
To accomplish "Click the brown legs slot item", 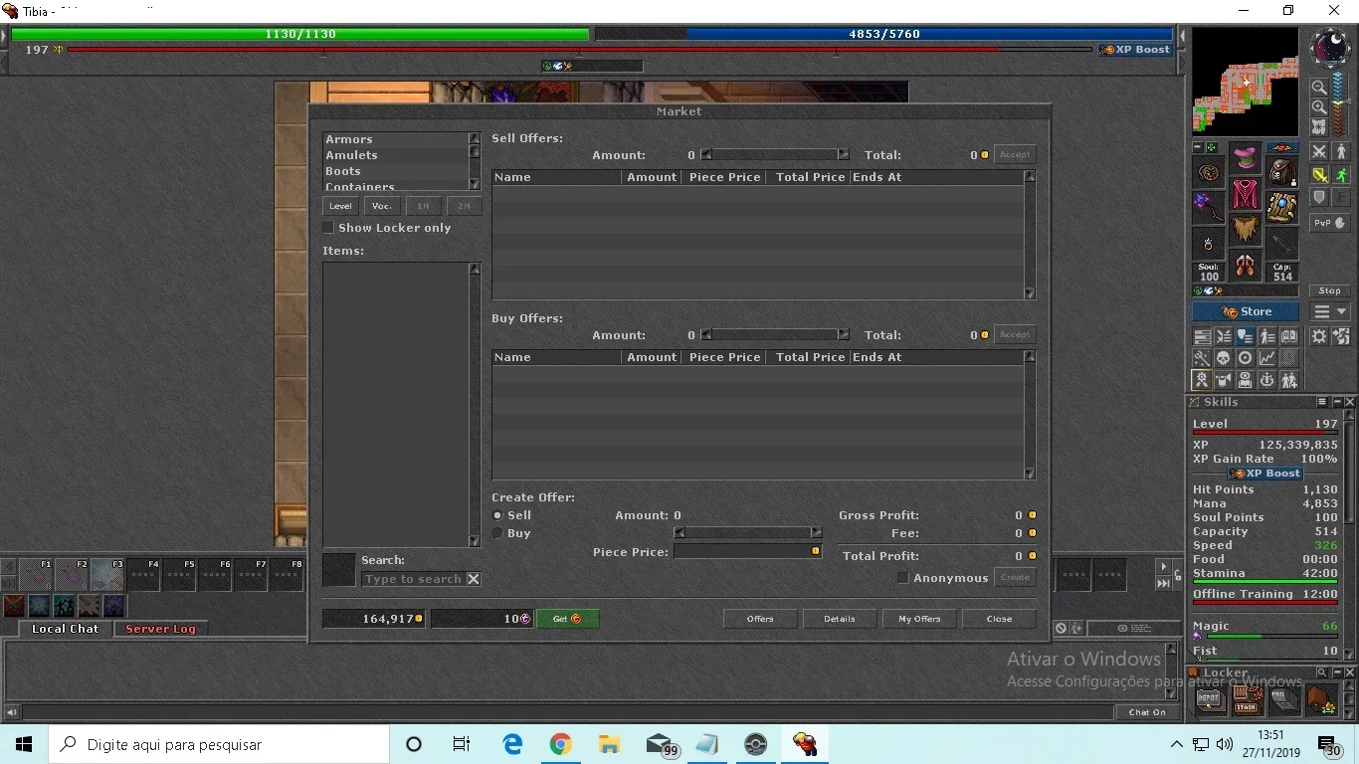I will click(1246, 230).
